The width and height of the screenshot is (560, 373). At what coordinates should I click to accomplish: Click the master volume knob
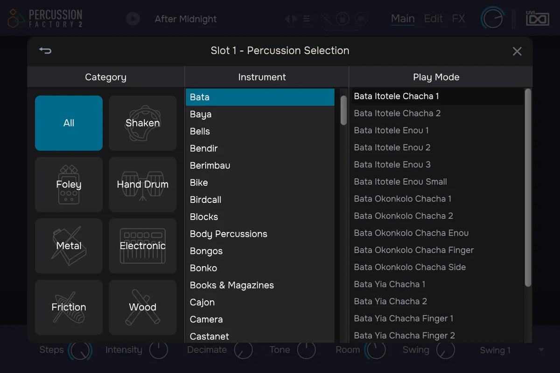493,19
